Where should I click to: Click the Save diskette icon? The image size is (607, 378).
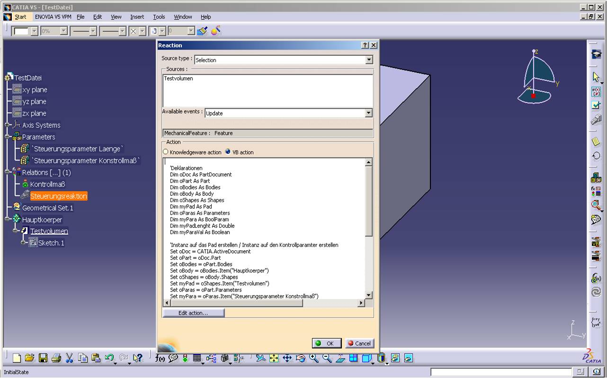(43, 358)
